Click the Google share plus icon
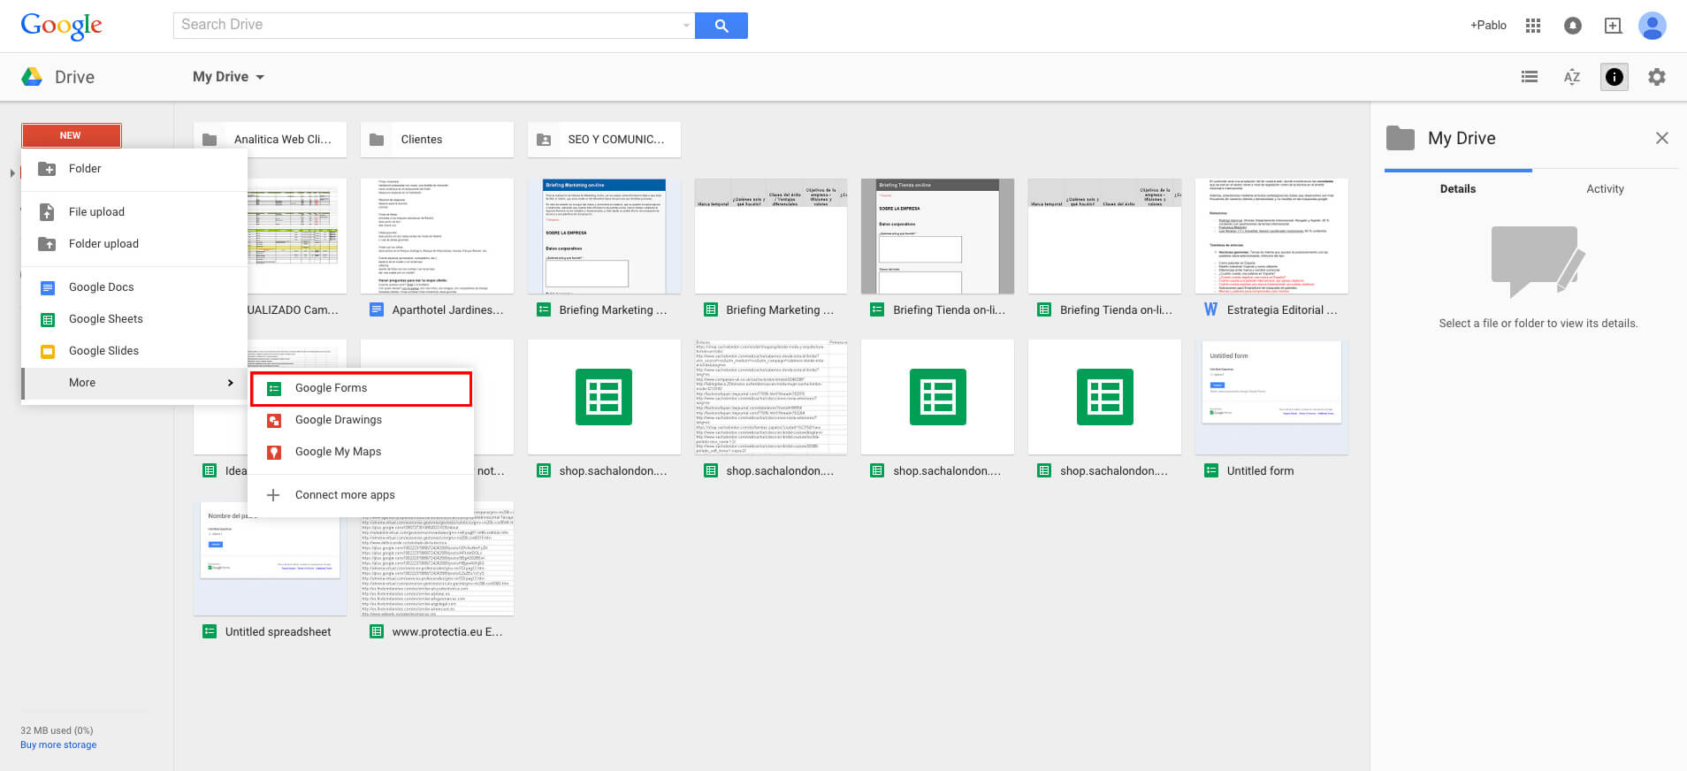 pyautogui.click(x=1613, y=26)
